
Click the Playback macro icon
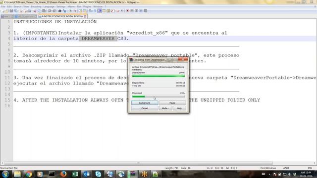[x=137, y=11]
